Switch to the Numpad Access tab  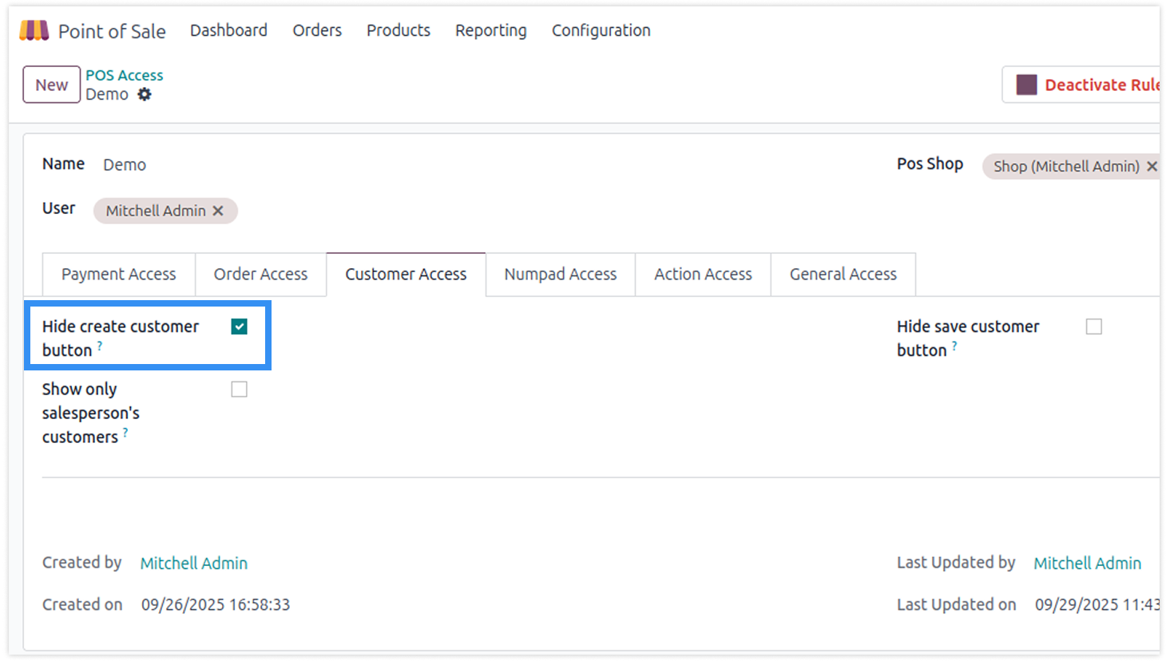[x=560, y=274]
